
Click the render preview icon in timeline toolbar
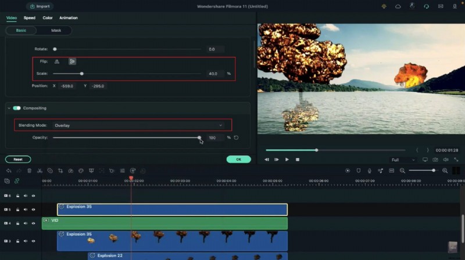348,170
